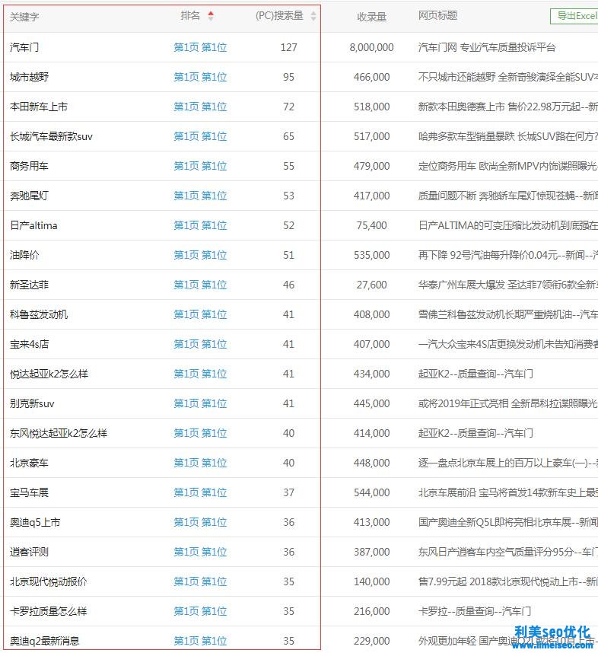Viewport: 598px width, 653px height.
Task: Select keyword 北京豪车
Action: 29,463
